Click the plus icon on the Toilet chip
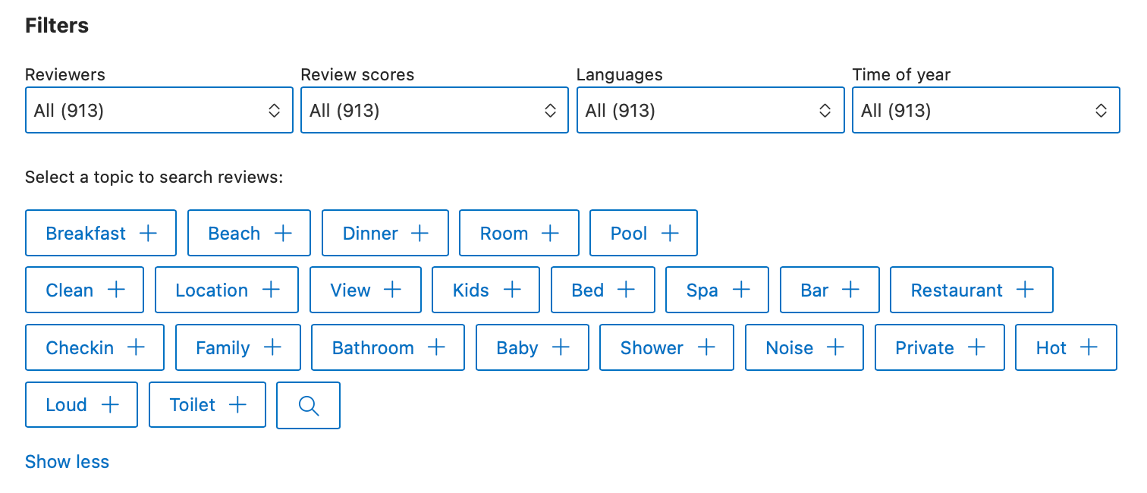This screenshot has height=493, width=1147. (237, 404)
